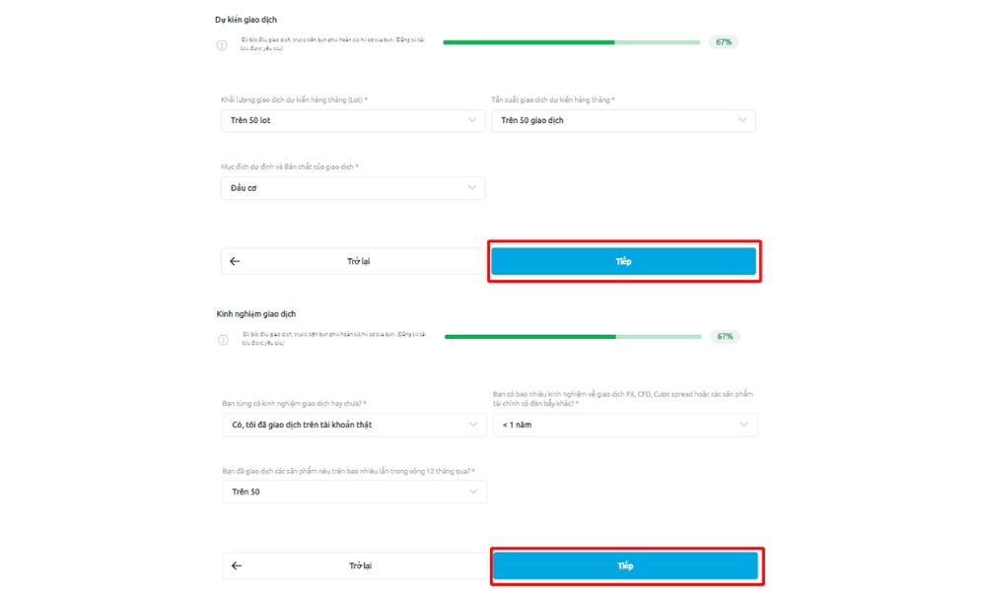Click the progress bar in Dự kiến giao dịch section
Screen dimensions: 986x591
pyautogui.click(x=571, y=43)
